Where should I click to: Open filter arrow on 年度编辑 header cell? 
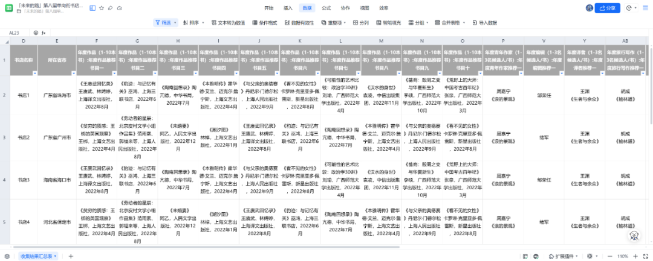tap(561, 73)
